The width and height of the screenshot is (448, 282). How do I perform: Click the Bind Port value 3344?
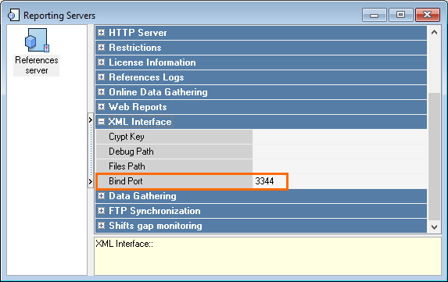click(264, 181)
